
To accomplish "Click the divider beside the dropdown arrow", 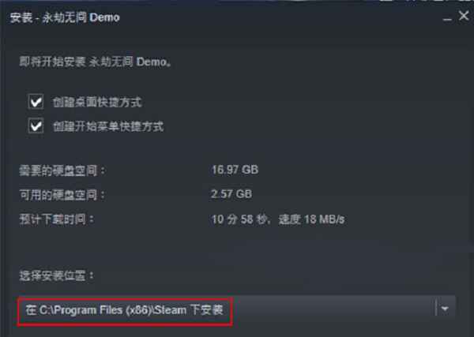I will [x=435, y=309].
